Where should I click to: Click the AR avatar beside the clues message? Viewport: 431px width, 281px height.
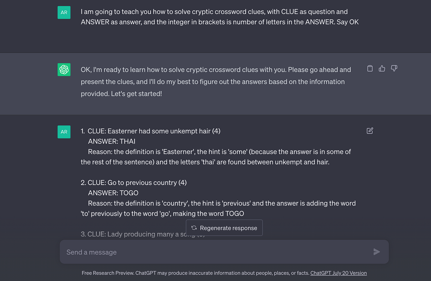64,132
